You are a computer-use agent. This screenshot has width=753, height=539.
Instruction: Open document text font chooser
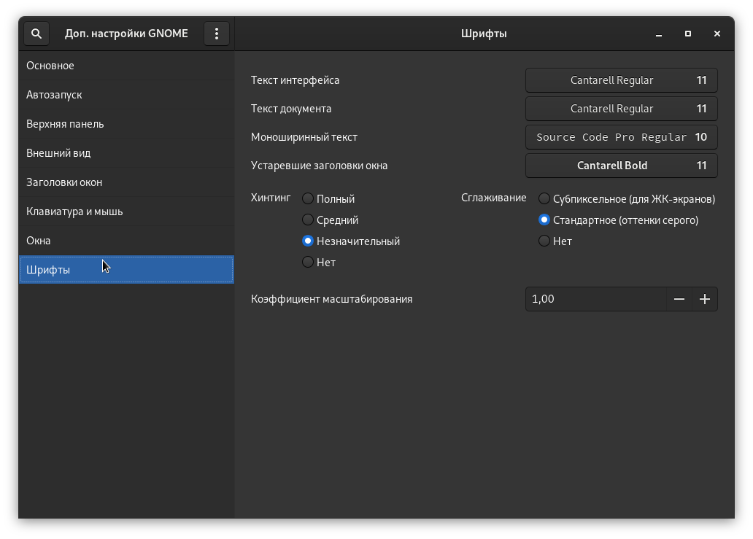(621, 109)
